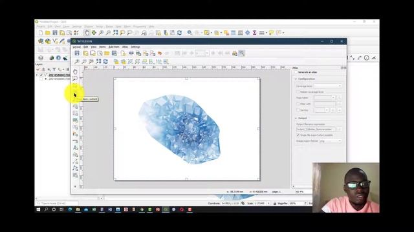Click the Type to locate search field
The image size is (414, 232).
(58, 204)
